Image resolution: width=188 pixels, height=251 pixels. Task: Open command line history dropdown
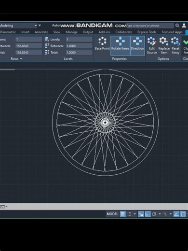pos(6,207)
